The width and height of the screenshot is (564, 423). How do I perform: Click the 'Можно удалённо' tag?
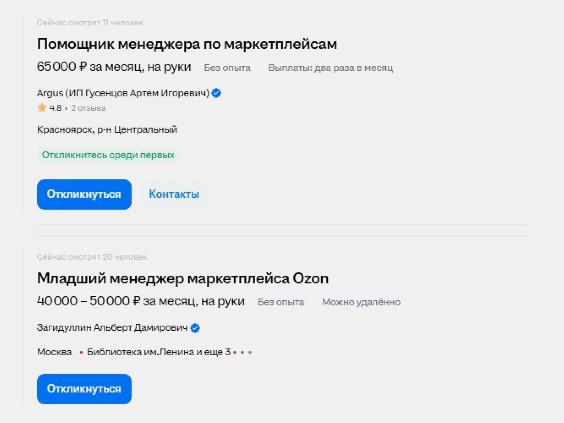(x=361, y=302)
